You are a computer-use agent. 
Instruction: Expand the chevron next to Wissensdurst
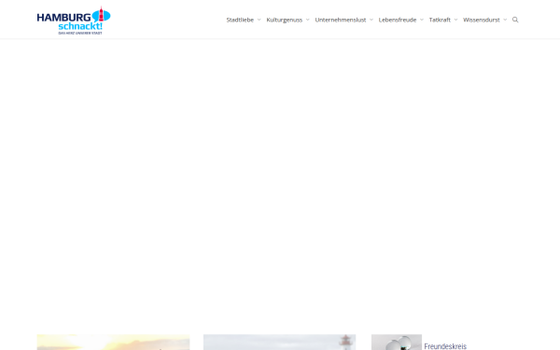point(505,20)
